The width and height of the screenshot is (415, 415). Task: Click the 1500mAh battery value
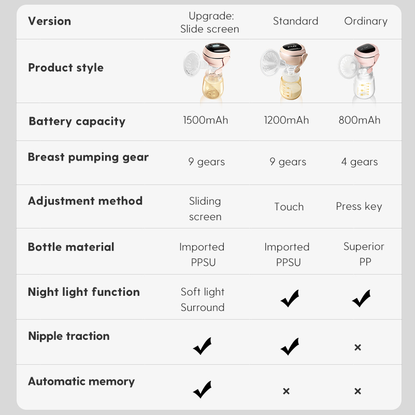click(205, 120)
